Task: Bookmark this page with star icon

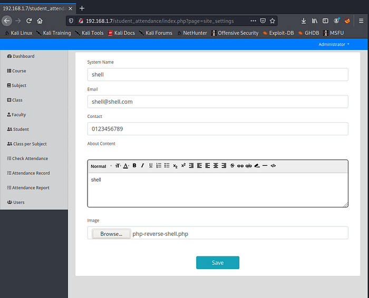Action: pos(273,21)
